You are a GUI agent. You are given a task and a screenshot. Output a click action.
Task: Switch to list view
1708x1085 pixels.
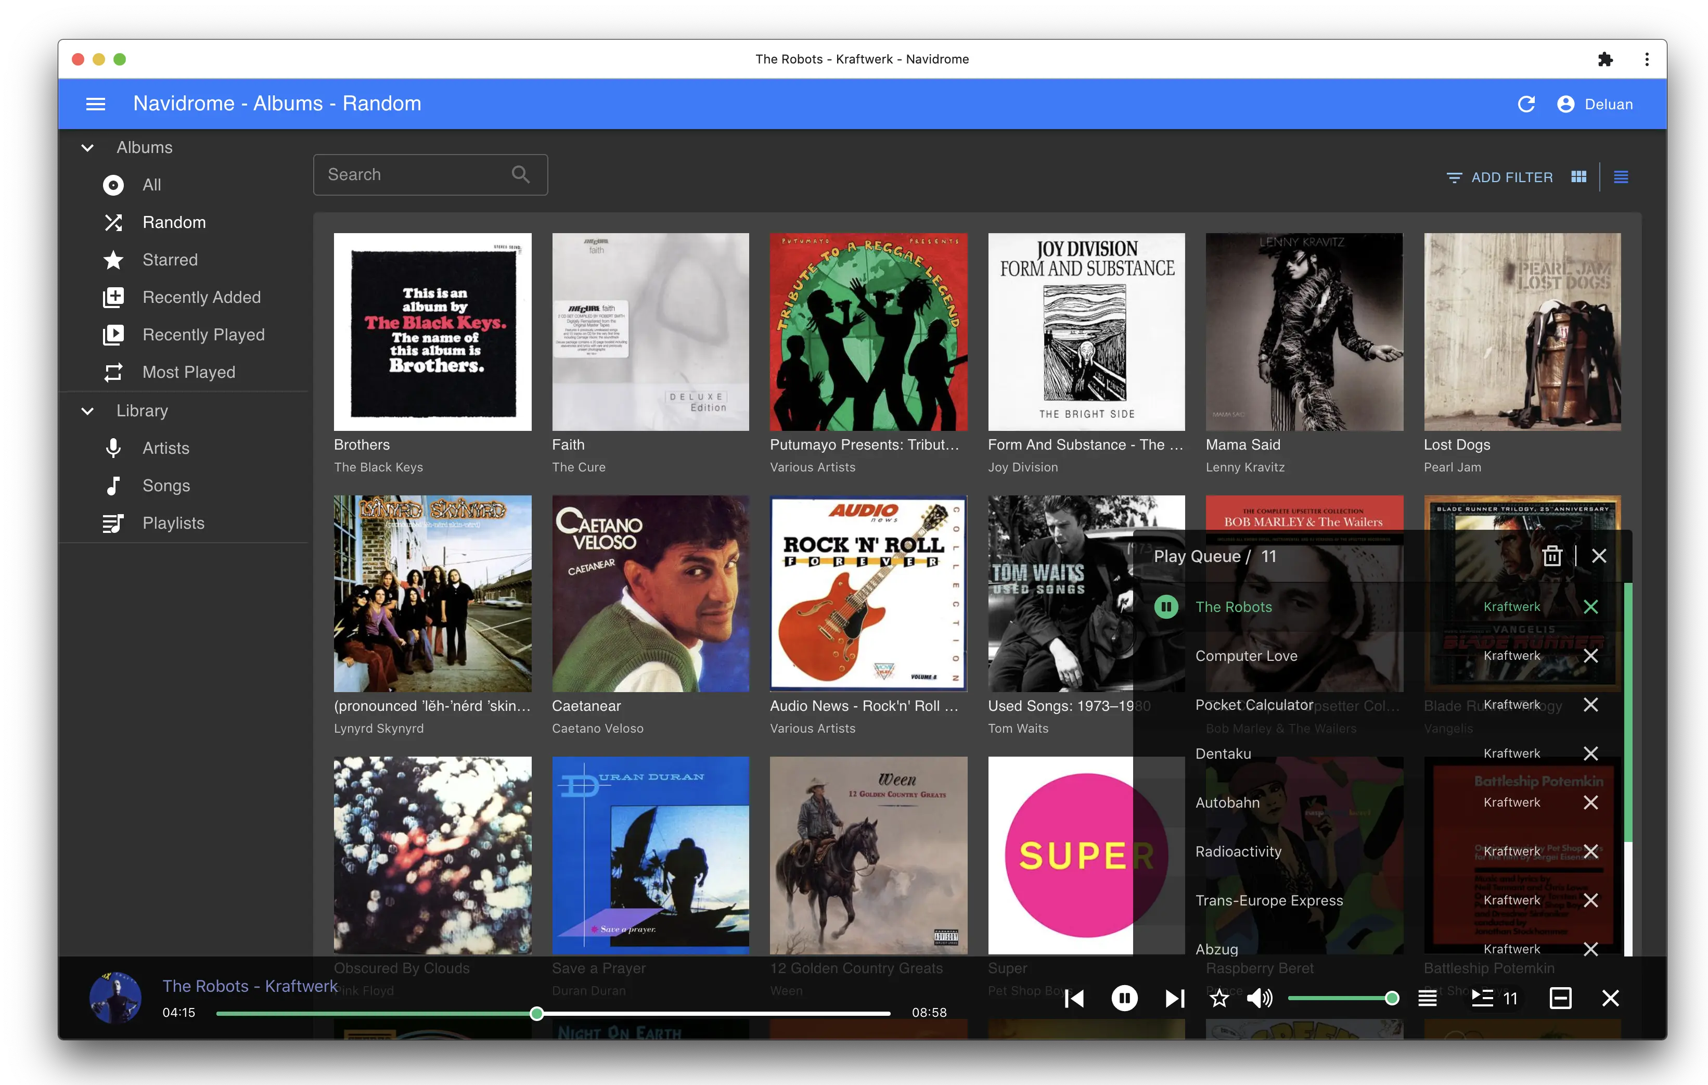pos(1621,177)
